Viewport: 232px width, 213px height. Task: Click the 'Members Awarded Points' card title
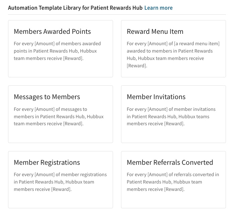click(52, 31)
